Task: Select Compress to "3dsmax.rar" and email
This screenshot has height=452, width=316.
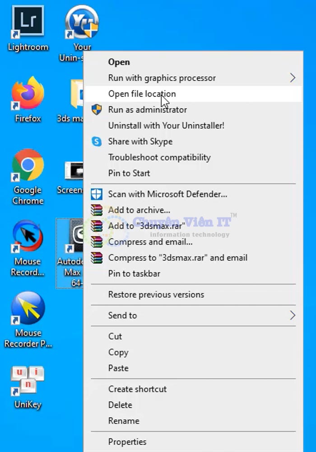Action: [193, 258]
